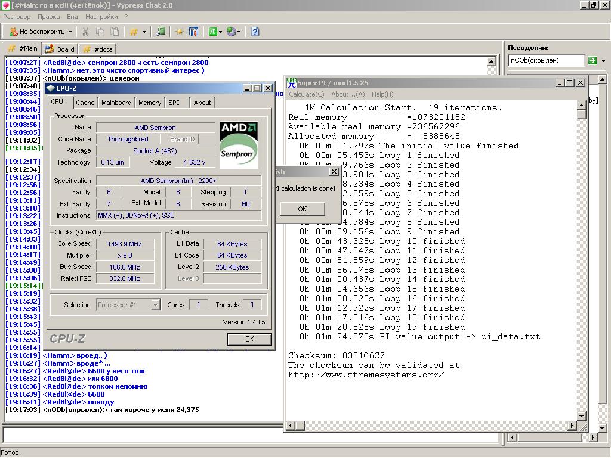Click the gear plugins icon in toolbar
Screen dimensions: 611x458
point(232,32)
